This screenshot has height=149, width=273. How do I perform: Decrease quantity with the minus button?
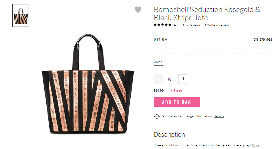[159, 79]
